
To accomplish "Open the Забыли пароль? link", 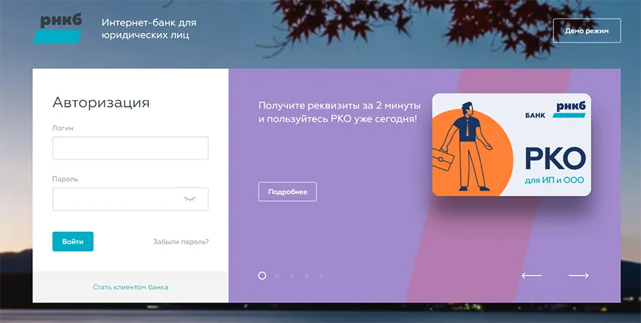I will 181,241.
